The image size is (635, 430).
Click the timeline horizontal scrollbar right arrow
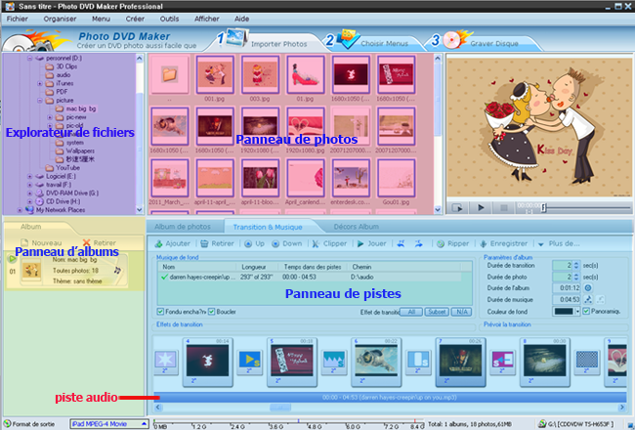point(622,408)
